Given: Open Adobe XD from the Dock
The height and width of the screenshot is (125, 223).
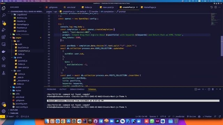Looking at the screenshot, I should (x=157, y=121).
